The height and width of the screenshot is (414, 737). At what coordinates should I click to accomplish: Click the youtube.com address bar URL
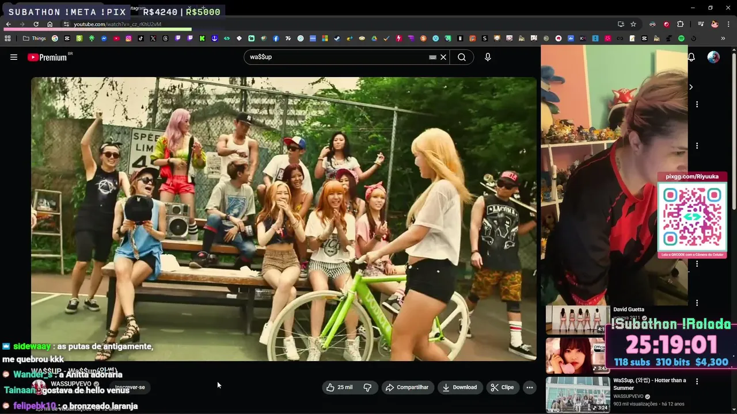(x=117, y=24)
